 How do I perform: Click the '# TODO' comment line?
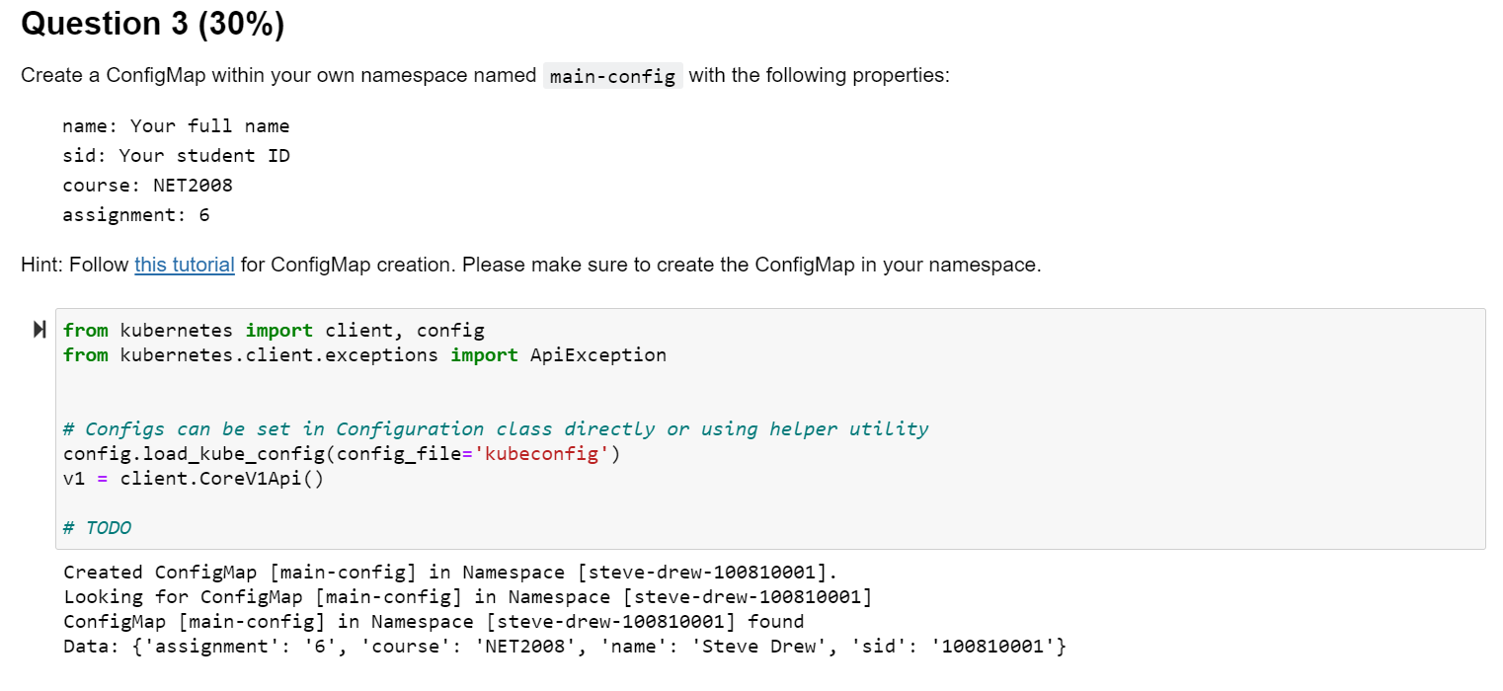tap(96, 527)
